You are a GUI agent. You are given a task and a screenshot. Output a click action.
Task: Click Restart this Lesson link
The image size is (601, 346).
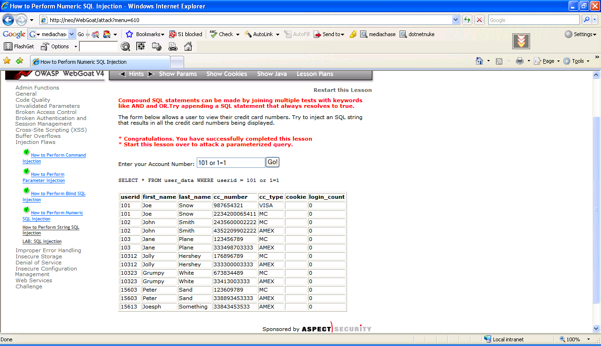(342, 90)
